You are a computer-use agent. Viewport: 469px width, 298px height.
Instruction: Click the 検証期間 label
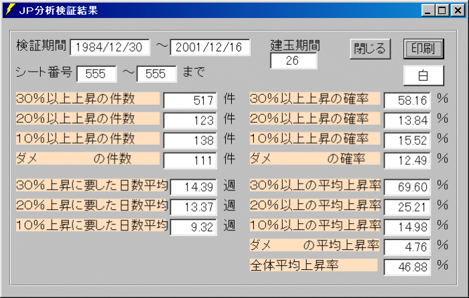coord(42,45)
